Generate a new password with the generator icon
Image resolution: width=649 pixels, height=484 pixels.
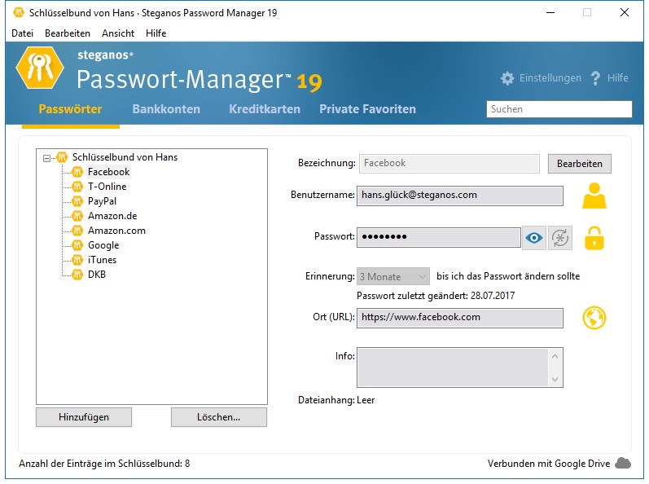coord(560,238)
